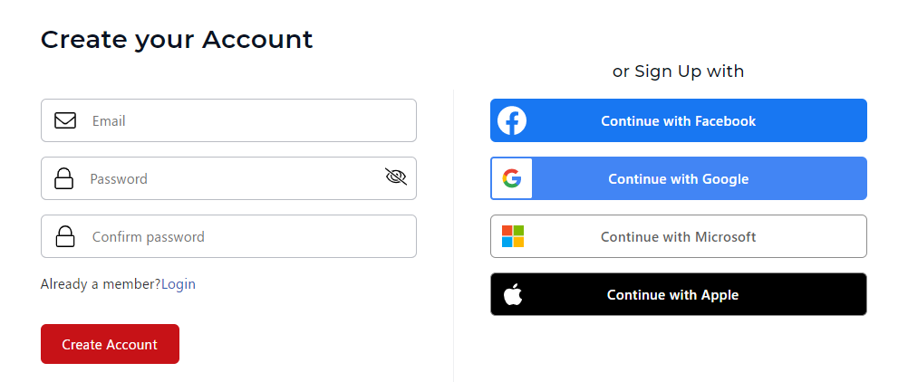The image size is (908, 382).
Task: Focus the Email input field
Action: (228, 120)
